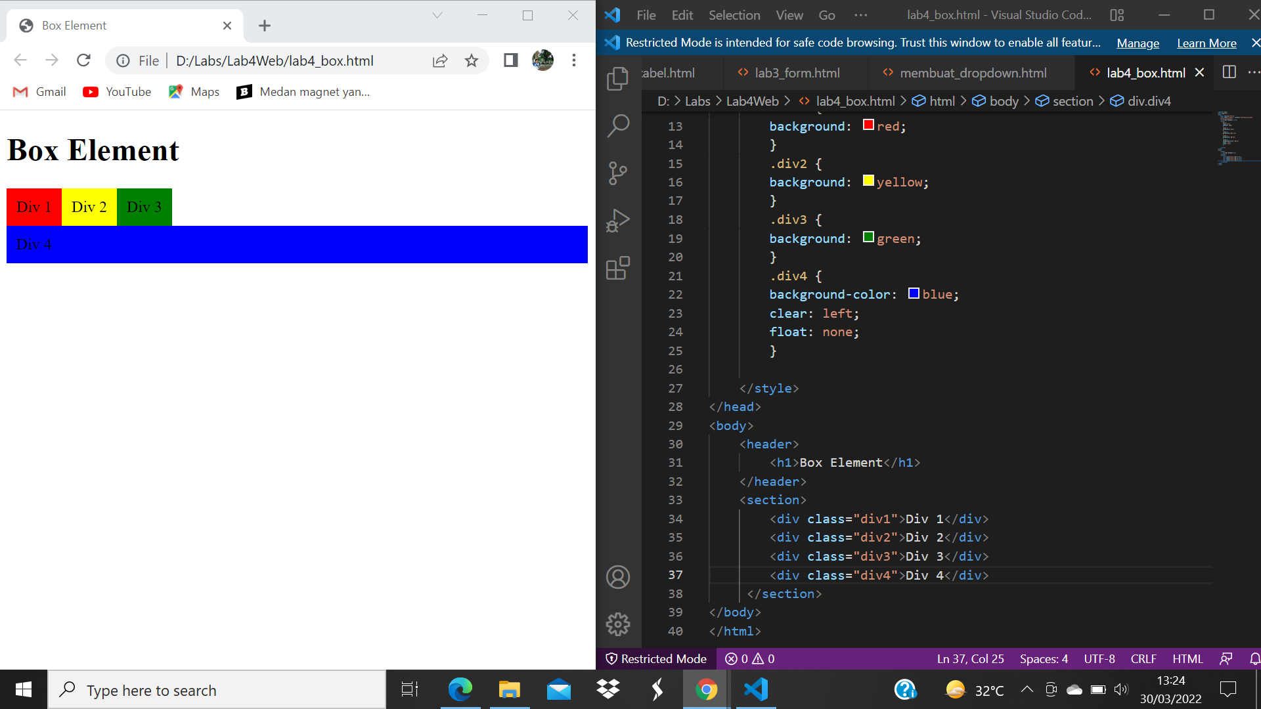Split the editor with the split icon
Image resolution: width=1261 pixels, height=709 pixels.
1229,72
